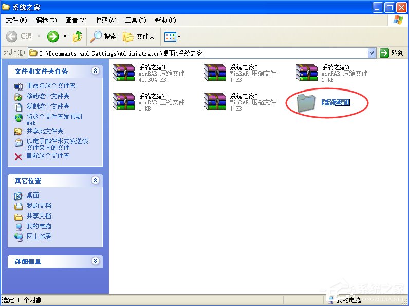Click the 系统之家2 archive file name

click(244, 67)
